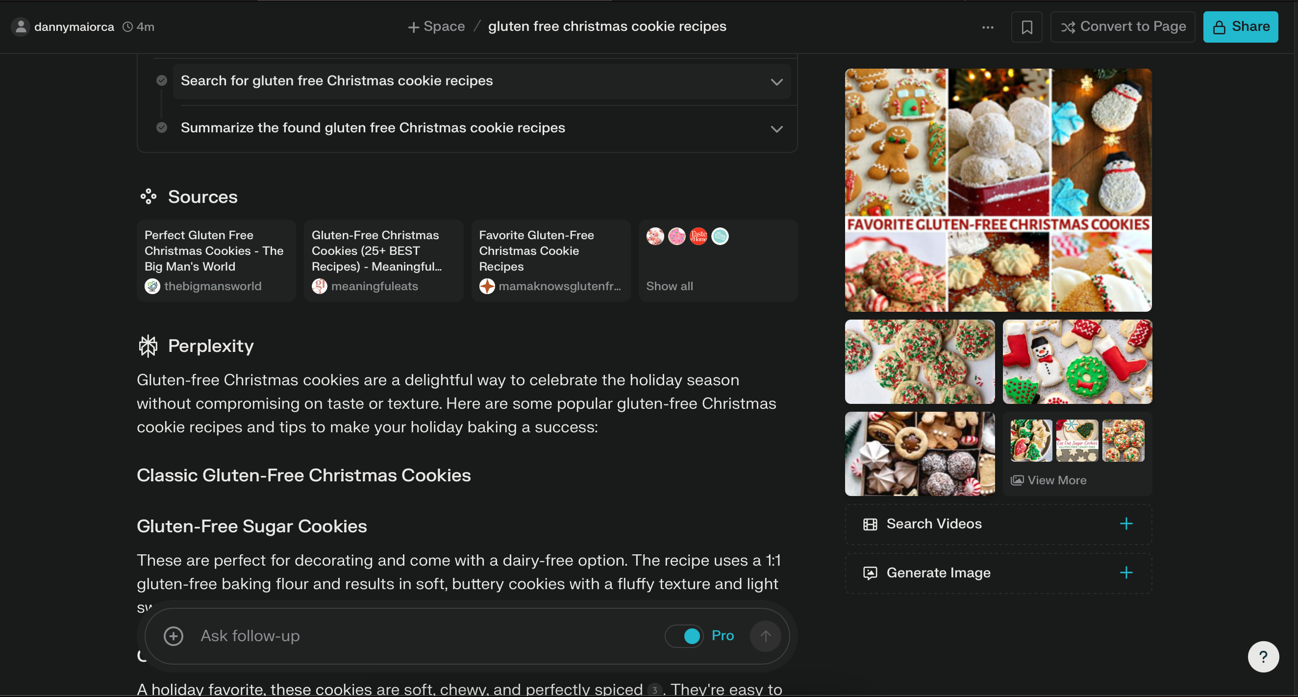Screen dimensions: 1298x697
Task: Click the add follow-up circle icon
Action: point(173,636)
